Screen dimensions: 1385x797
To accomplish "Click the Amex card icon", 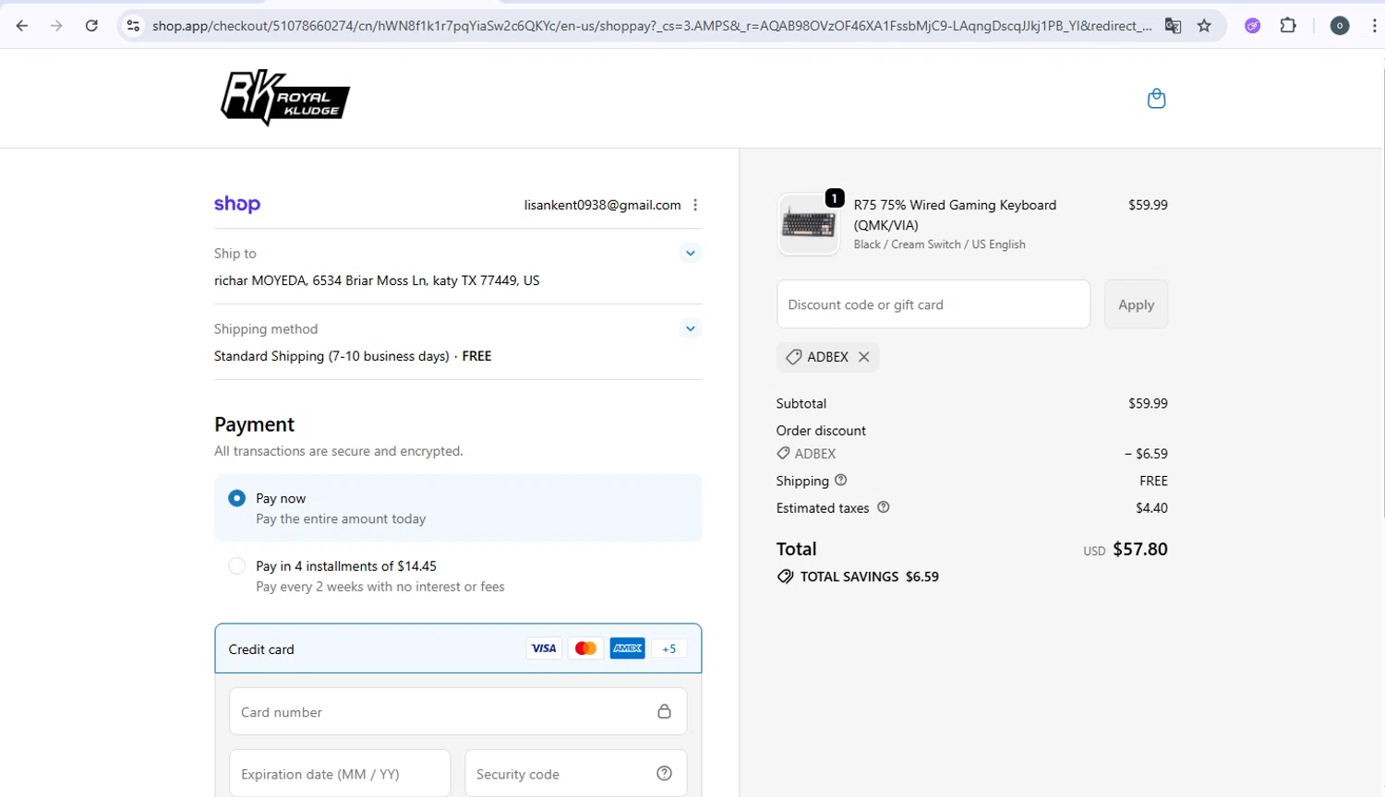I will [627, 648].
